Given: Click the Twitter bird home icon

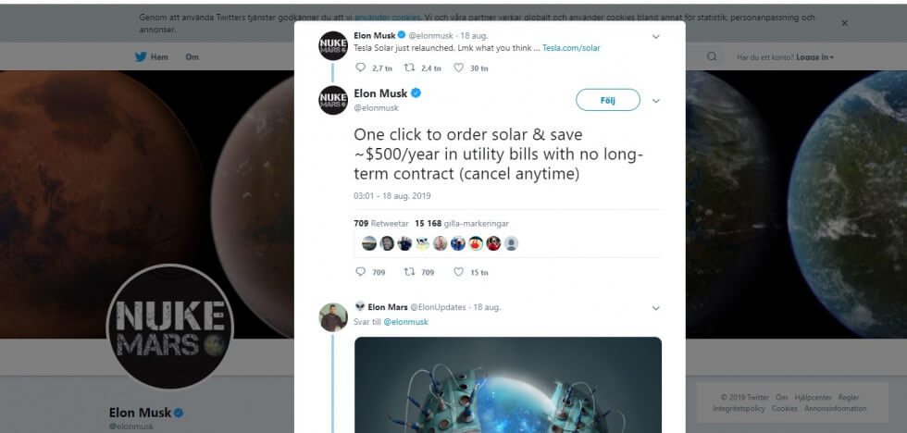Looking at the screenshot, I should pos(142,56).
